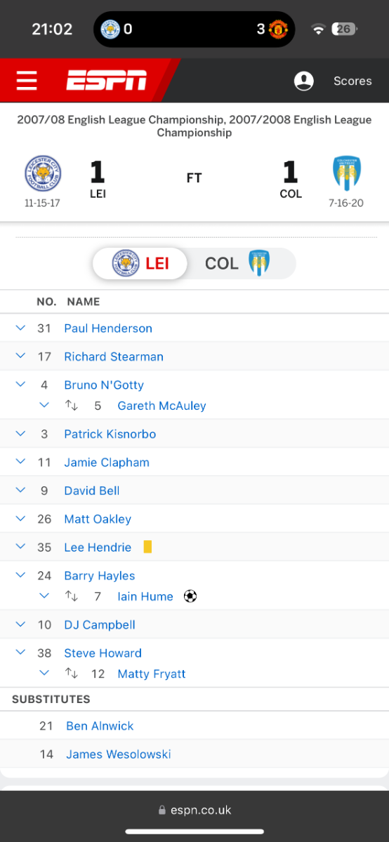Open Richard Stearman's player page
Screen dimensions: 389x842
[x=114, y=356]
